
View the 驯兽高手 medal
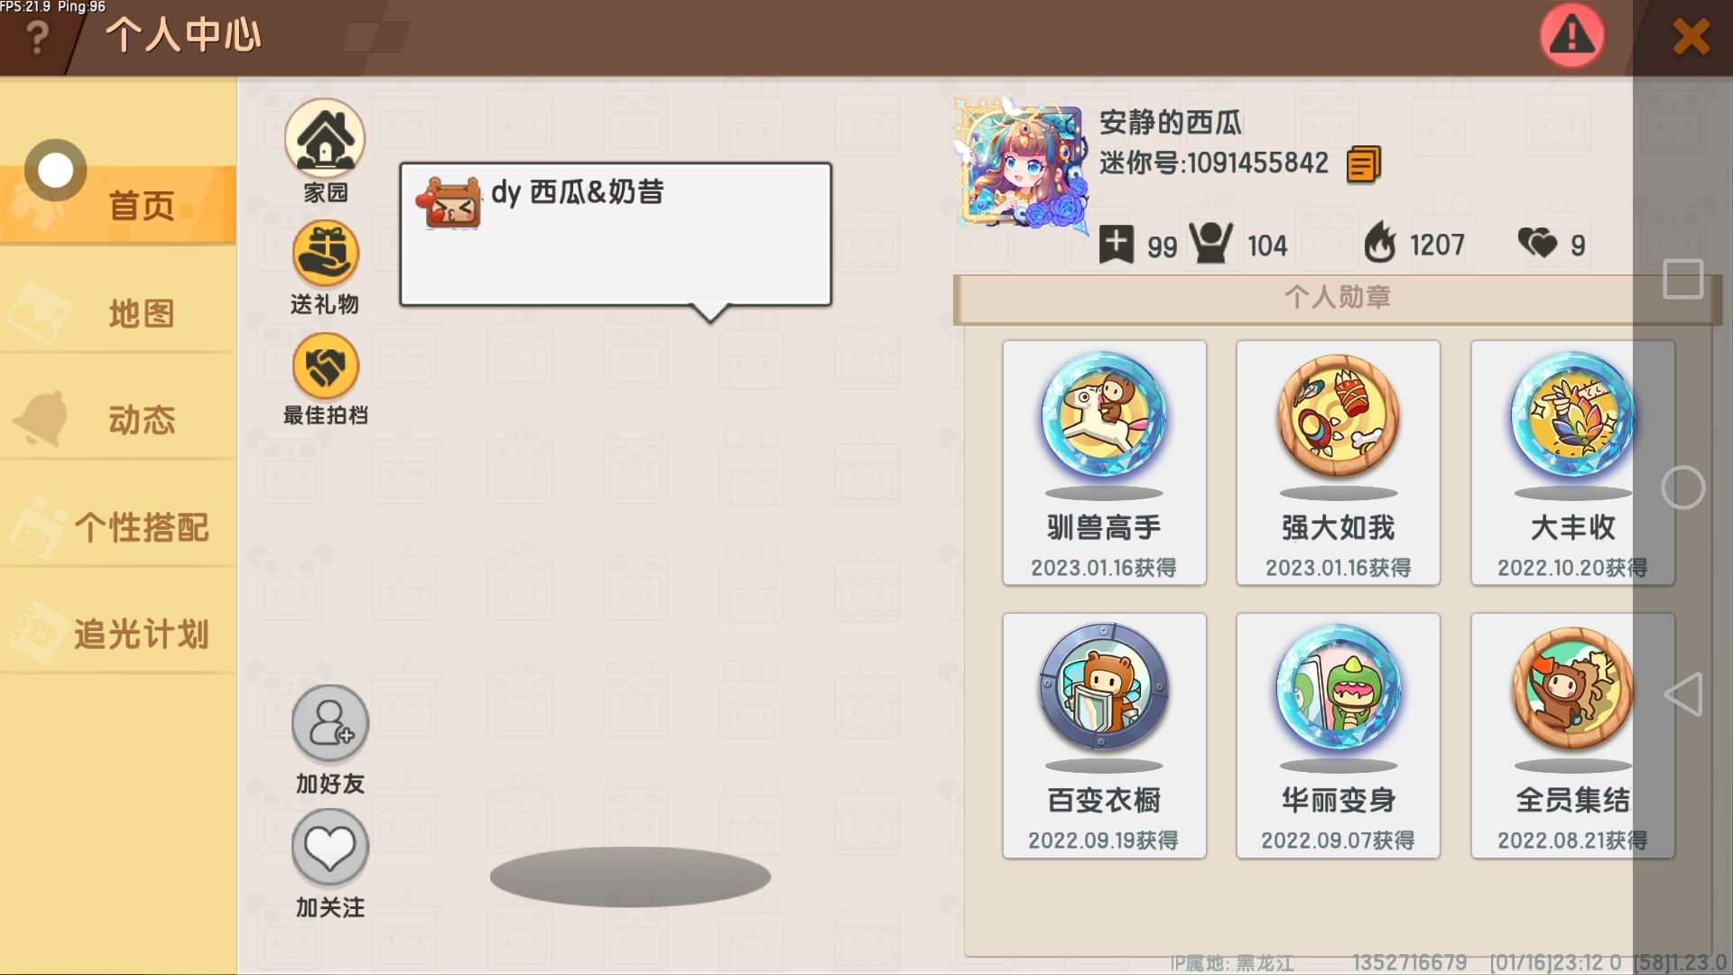coord(1104,462)
